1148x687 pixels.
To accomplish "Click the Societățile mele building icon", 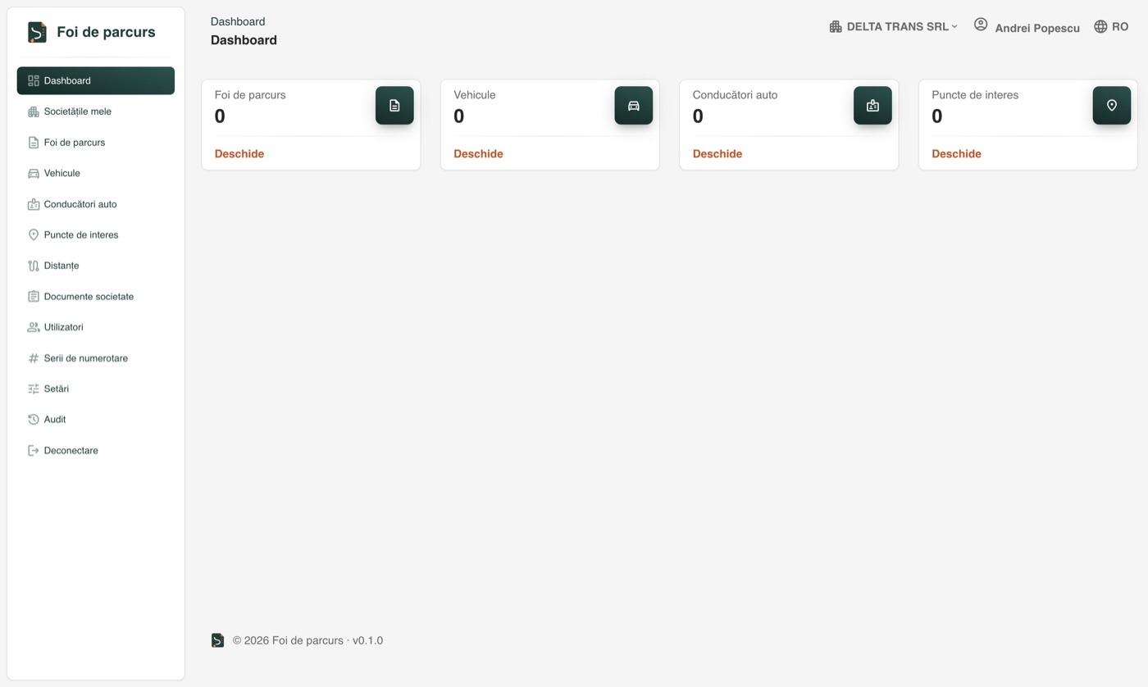I will pyautogui.click(x=34, y=111).
